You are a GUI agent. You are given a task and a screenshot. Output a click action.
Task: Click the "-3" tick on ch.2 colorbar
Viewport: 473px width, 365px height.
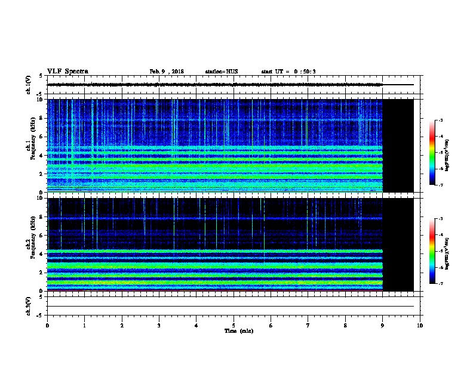coord(440,219)
